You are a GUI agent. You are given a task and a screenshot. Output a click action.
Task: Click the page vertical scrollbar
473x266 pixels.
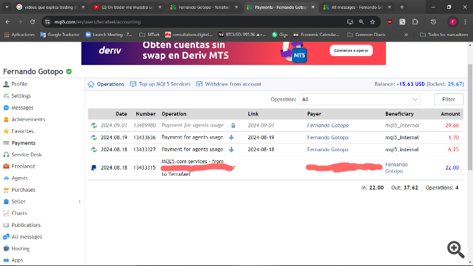click(x=470, y=118)
